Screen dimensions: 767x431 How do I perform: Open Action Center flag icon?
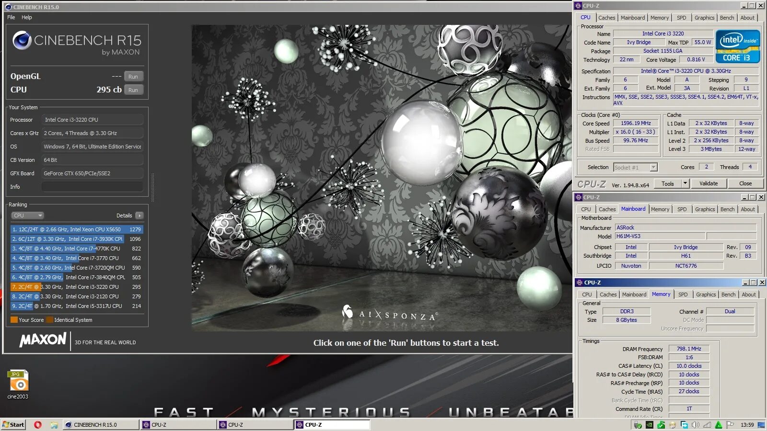click(x=730, y=425)
